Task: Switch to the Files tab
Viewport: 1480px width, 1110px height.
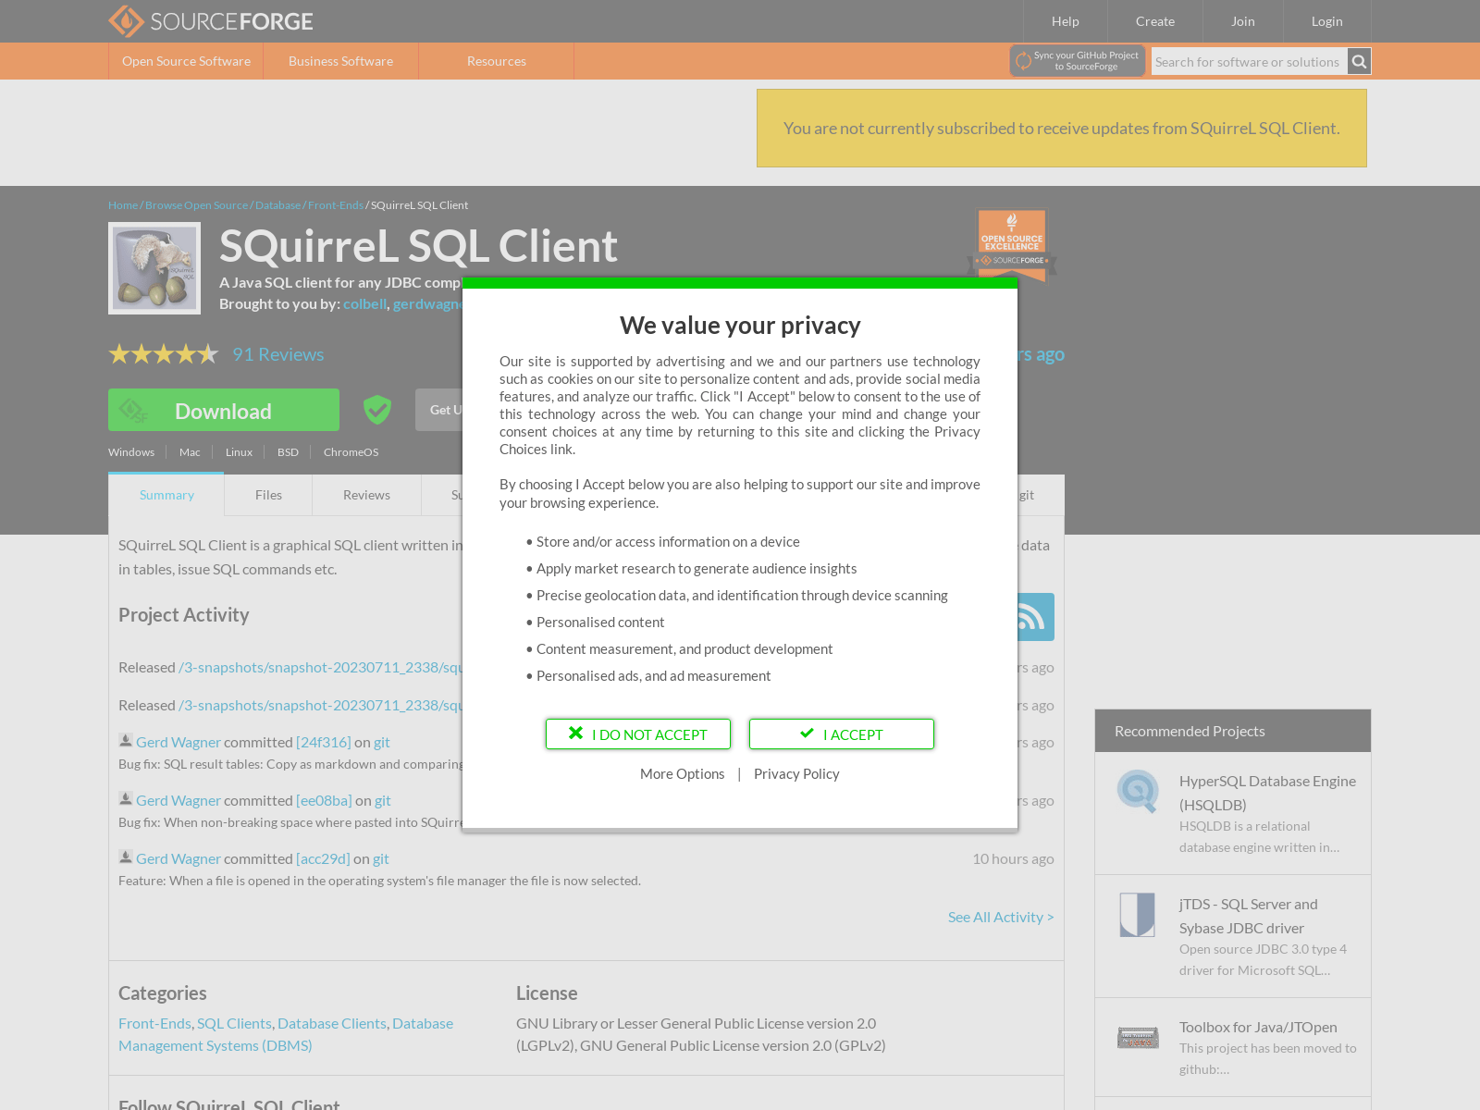Action: [268, 495]
